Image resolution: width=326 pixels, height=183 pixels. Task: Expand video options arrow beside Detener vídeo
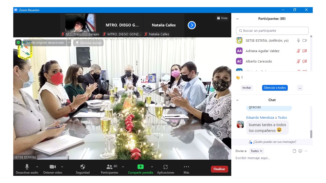pyautogui.click(x=62, y=167)
